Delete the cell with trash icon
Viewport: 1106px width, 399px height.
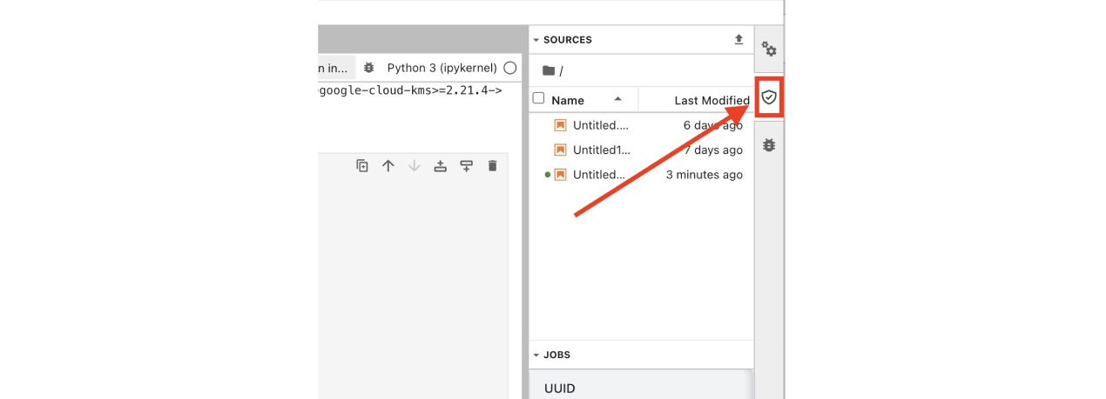point(492,166)
